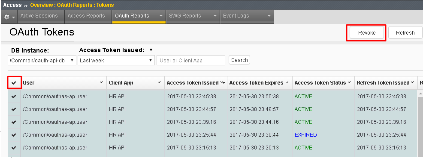This screenshot has height=158, width=423.
Task: Click the table scrollbar up arrow
Action: pos(420,93)
